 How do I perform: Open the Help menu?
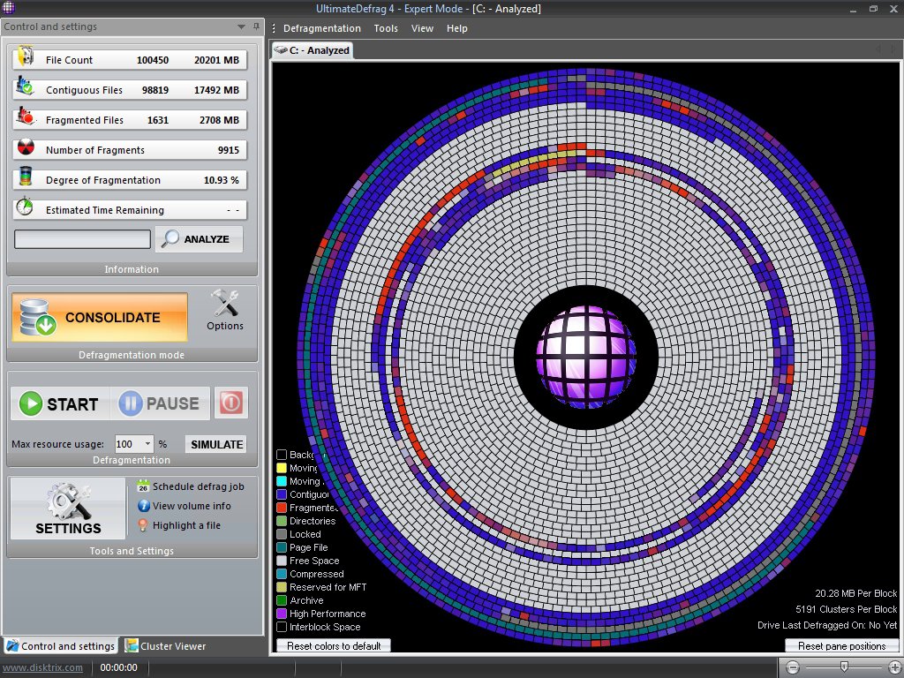[456, 28]
